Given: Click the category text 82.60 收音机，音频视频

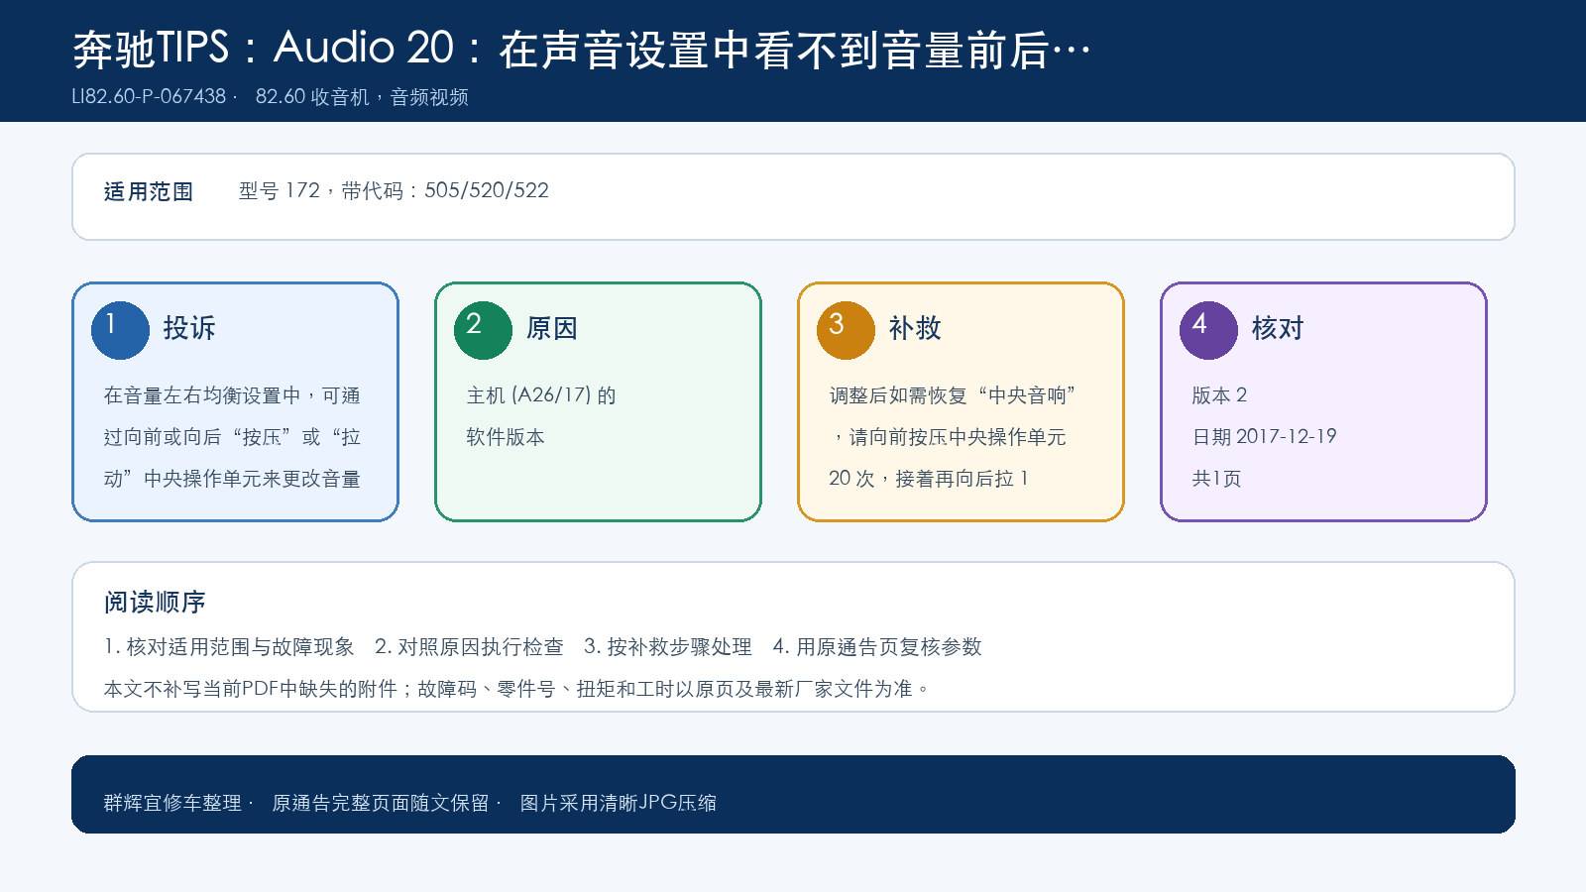Looking at the screenshot, I should point(362,97).
